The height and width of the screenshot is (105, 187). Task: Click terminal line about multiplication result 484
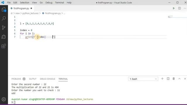pos(35,87)
